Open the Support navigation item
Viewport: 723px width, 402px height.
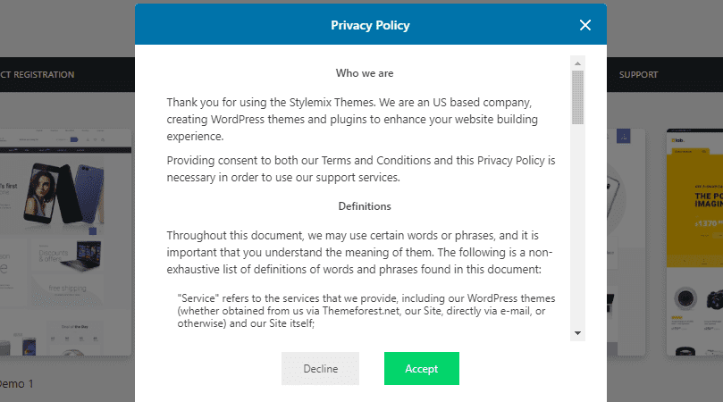tap(638, 75)
